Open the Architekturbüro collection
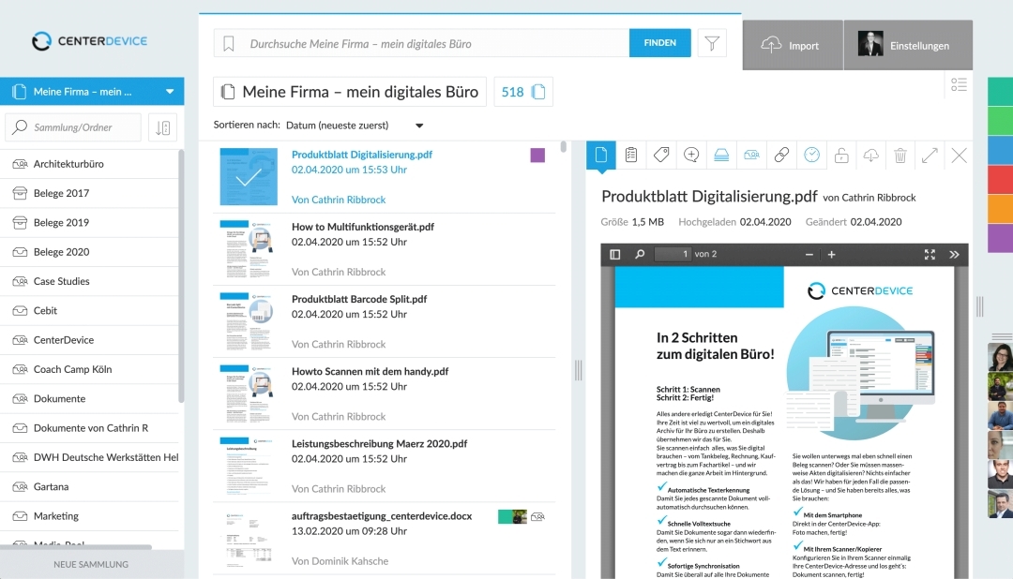The image size is (1013, 579). [x=89, y=164]
